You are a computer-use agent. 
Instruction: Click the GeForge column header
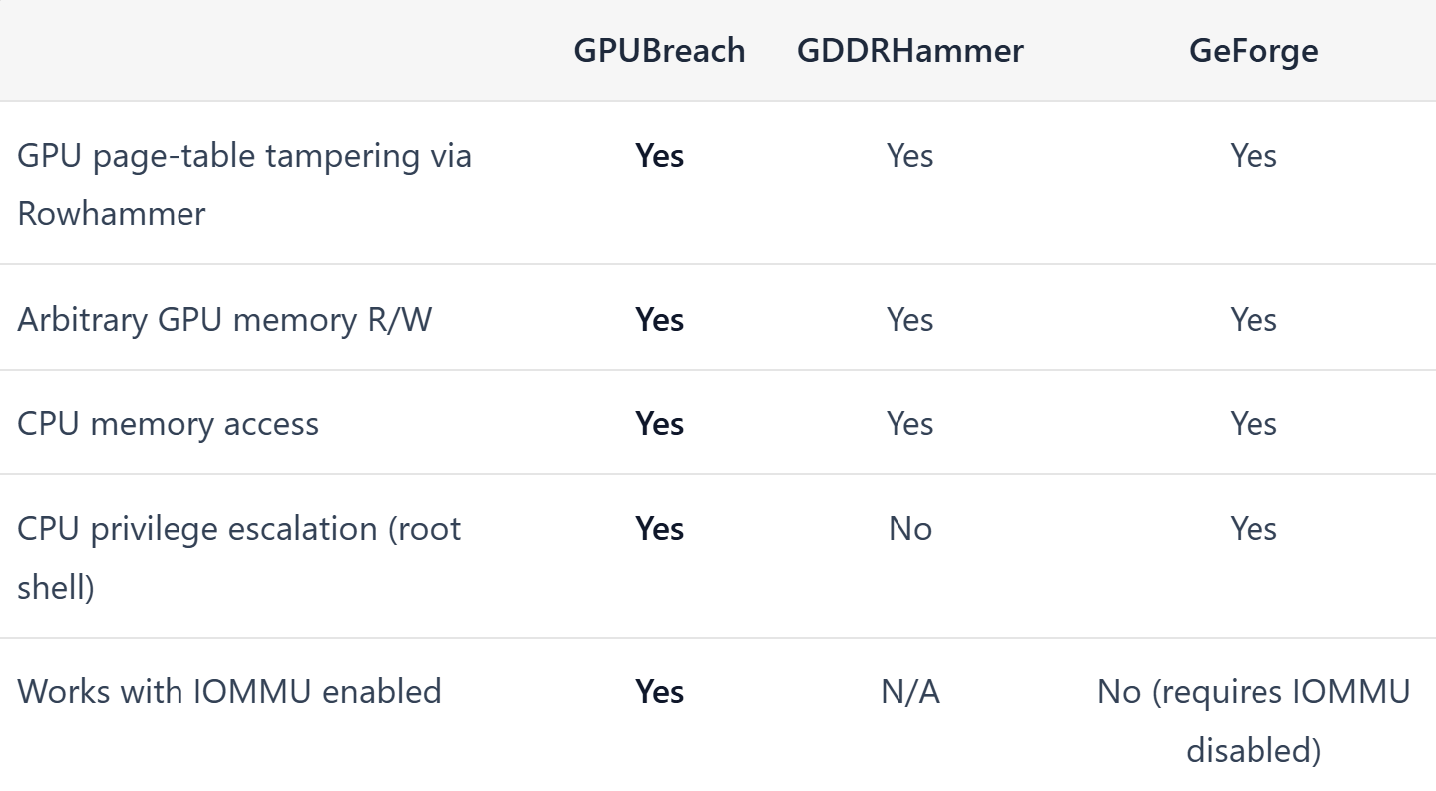tap(1253, 51)
